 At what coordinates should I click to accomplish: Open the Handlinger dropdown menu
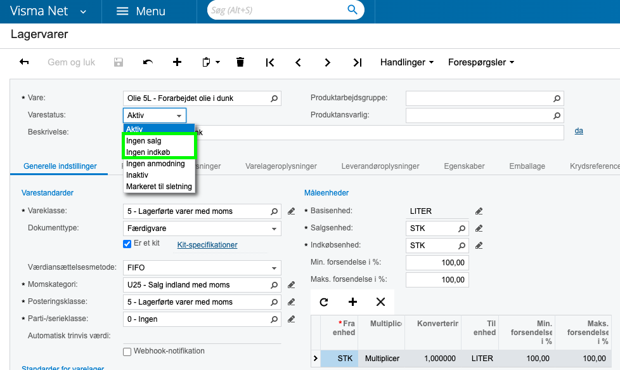(407, 62)
